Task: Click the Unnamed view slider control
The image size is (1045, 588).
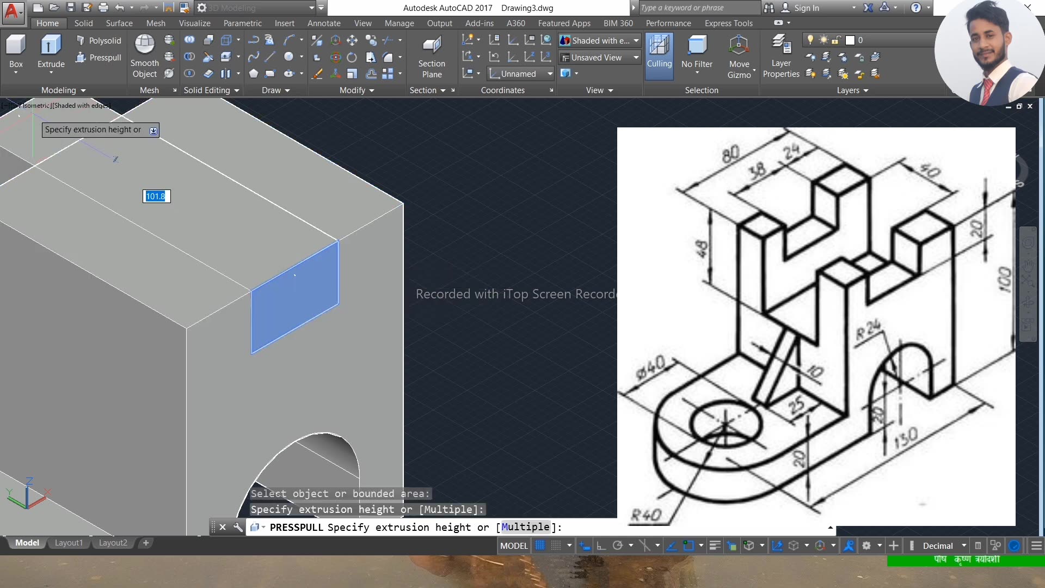Action: (519, 73)
